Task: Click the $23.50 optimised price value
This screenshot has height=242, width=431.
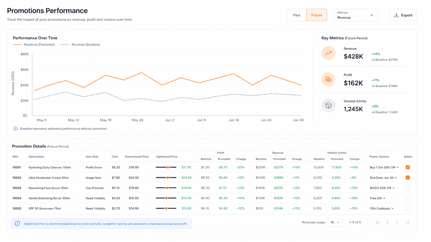Action: click(187, 178)
